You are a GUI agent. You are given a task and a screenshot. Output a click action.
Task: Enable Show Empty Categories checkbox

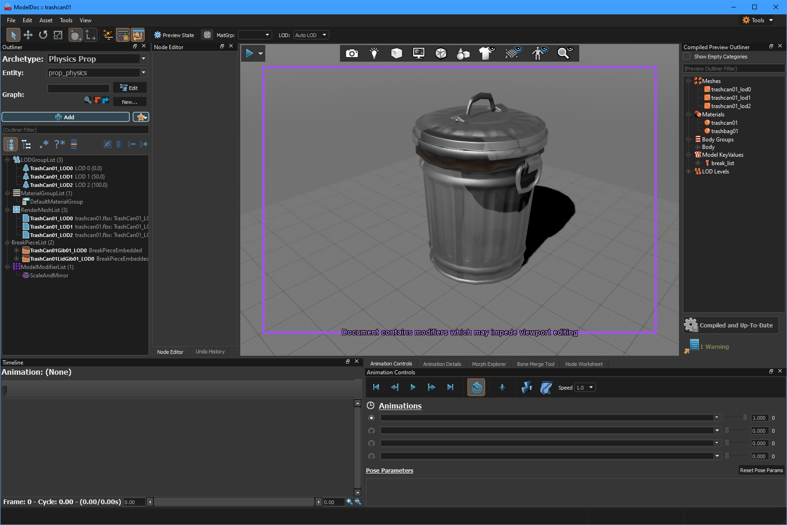(687, 57)
